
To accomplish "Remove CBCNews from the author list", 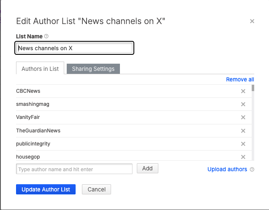I will point(243,91).
